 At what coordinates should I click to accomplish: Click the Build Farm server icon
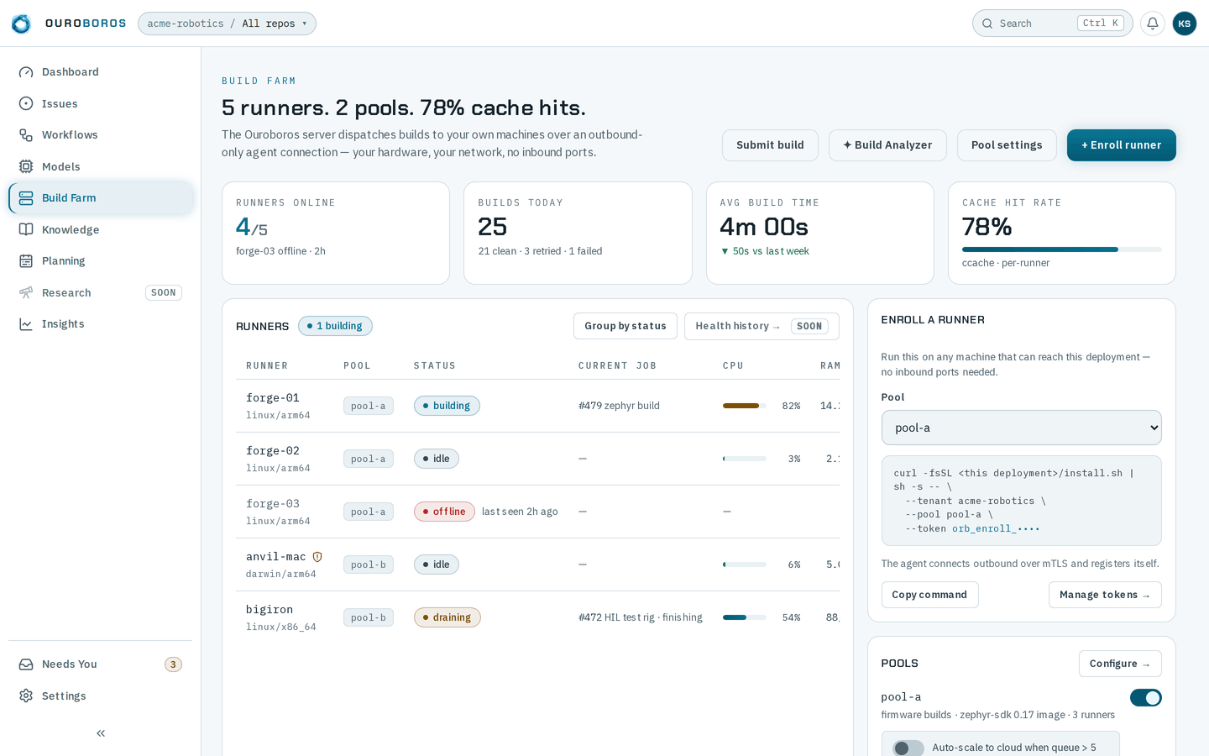[26, 198]
